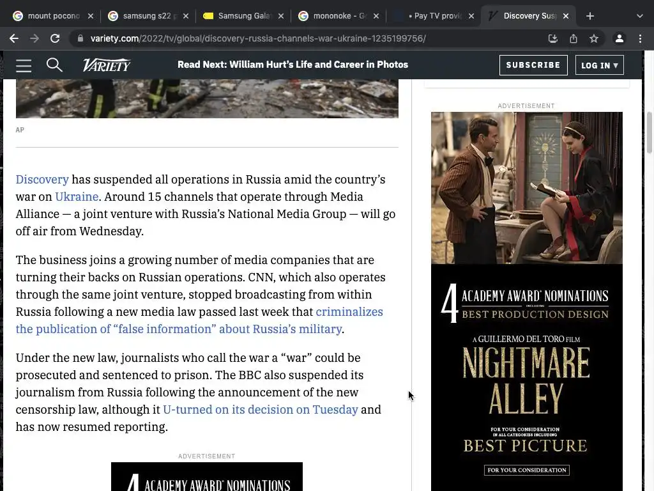Click the lock icon in address bar
This screenshot has width=654, height=491.
[80, 38]
